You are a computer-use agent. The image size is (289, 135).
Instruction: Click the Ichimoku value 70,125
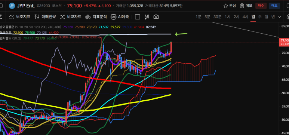[x=41, y=33]
